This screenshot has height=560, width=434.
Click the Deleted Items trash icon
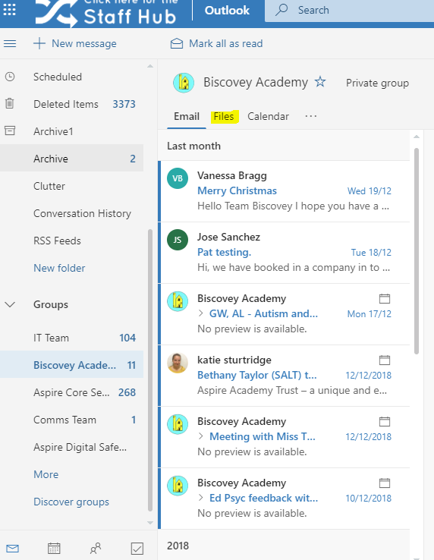point(10,103)
